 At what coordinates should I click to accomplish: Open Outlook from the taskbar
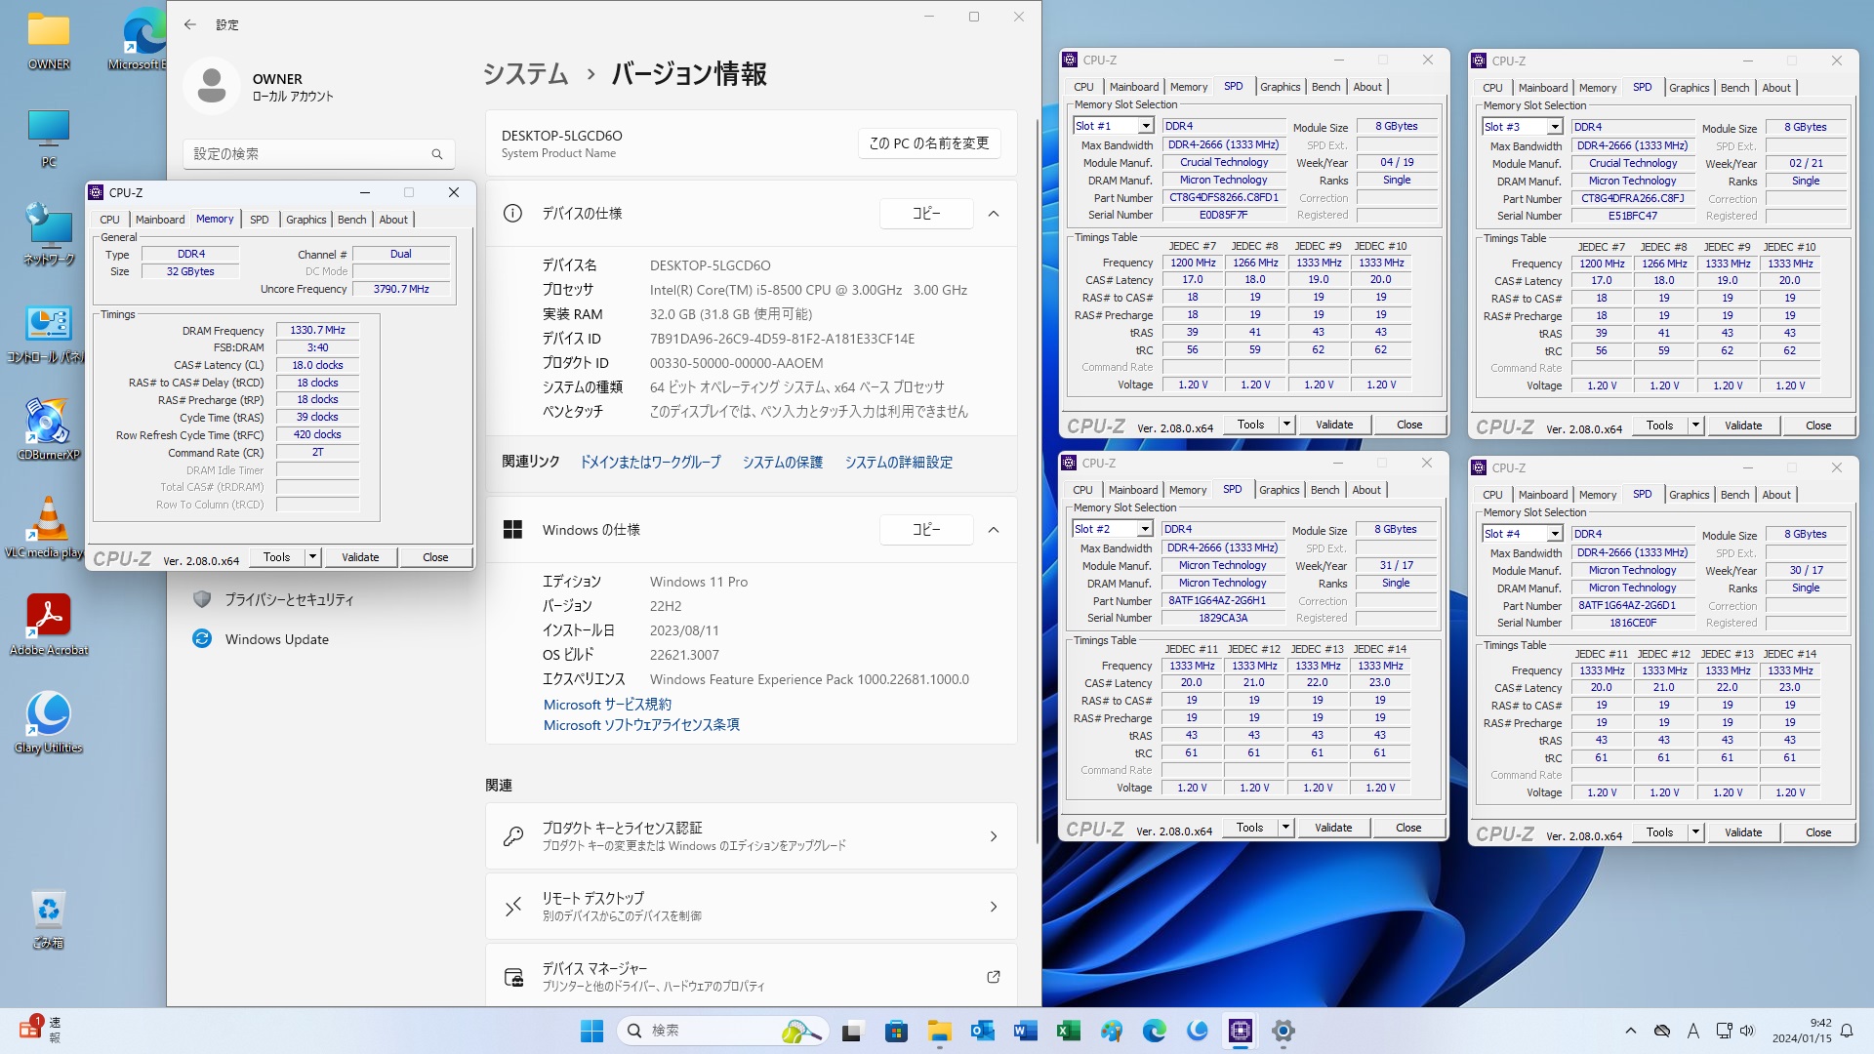982,1031
